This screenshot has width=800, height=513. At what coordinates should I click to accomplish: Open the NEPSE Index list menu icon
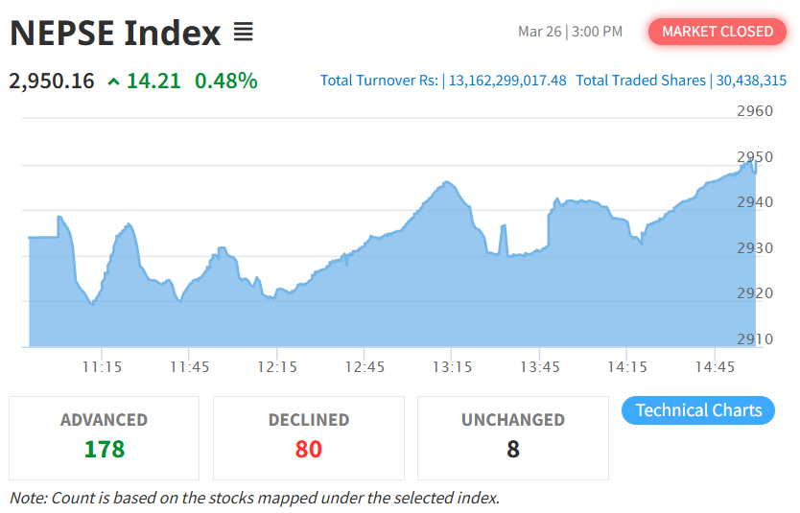[243, 33]
